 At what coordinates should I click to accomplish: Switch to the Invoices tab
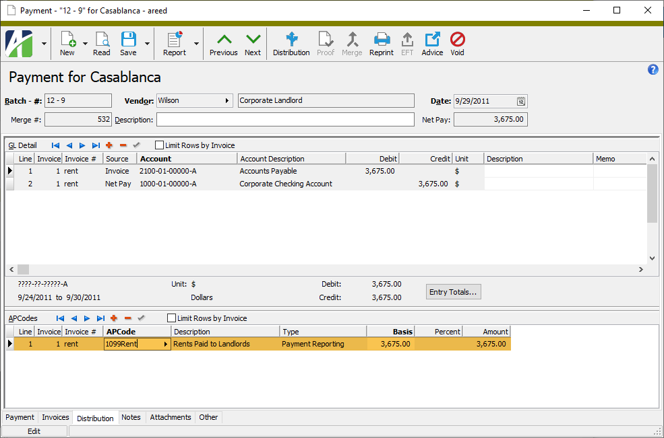[x=55, y=417]
